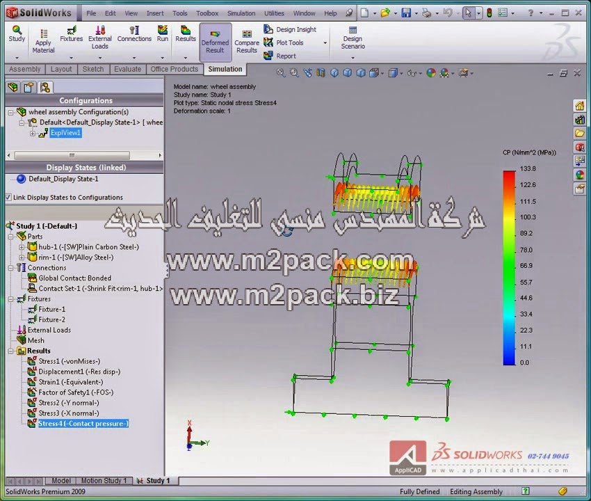
Task: Open the View menu
Action: coord(131,13)
